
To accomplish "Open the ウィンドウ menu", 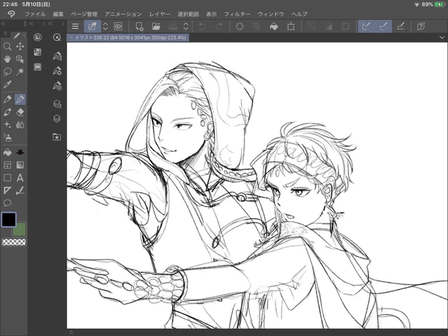I will (271, 14).
